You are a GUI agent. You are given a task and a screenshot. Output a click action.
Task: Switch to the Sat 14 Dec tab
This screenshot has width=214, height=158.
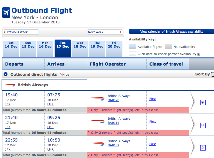(11, 49)
